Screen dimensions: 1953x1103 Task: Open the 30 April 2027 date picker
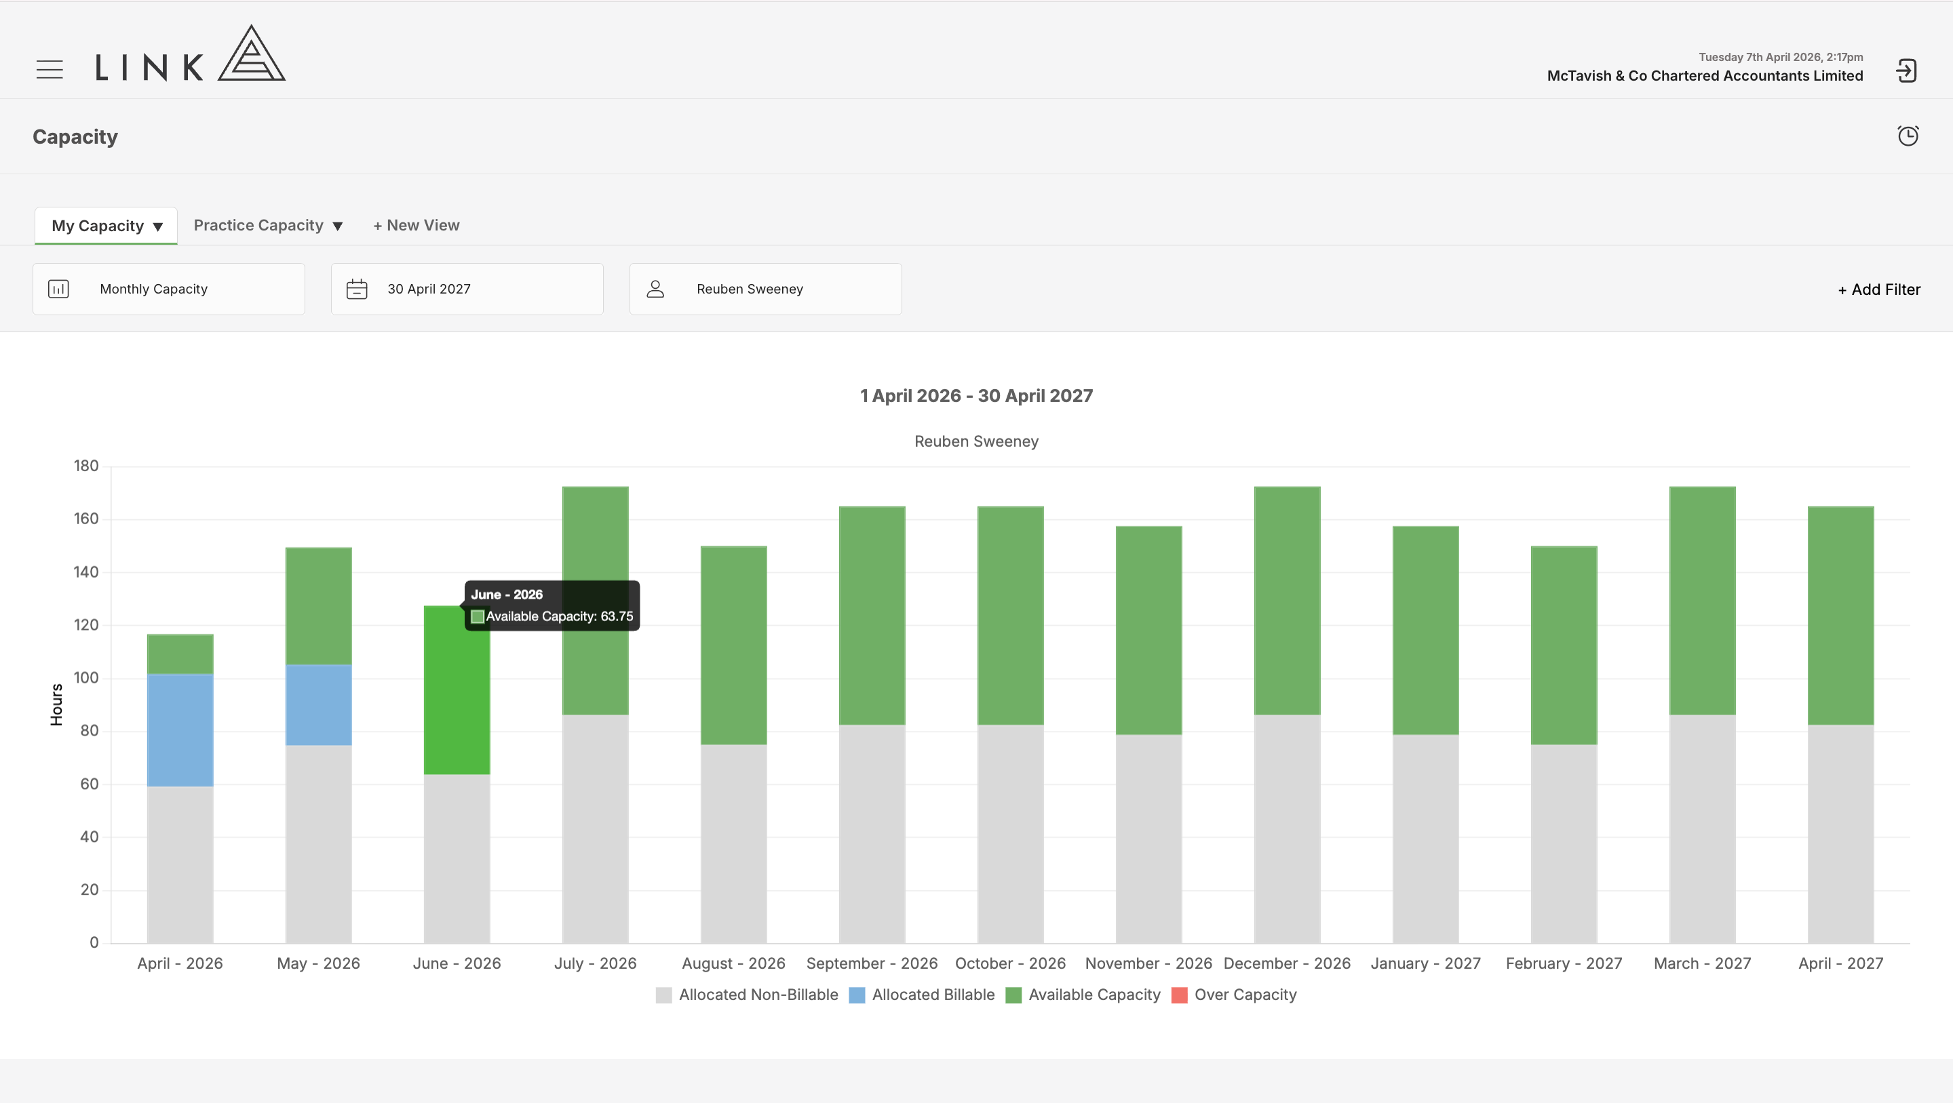click(467, 289)
